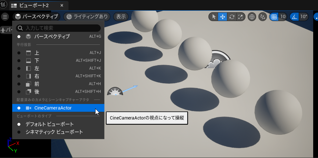Toggle rotation angle snapping icon
Screen dimensions: 318x158
pyautogui.click(x=294, y=17)
